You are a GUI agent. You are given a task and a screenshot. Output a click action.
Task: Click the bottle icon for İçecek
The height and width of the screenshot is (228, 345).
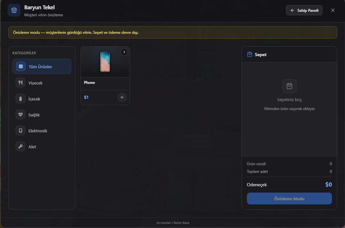point(20,99)
